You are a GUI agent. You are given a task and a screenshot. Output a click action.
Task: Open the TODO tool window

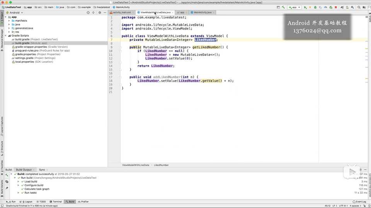(x=41, y=201)
